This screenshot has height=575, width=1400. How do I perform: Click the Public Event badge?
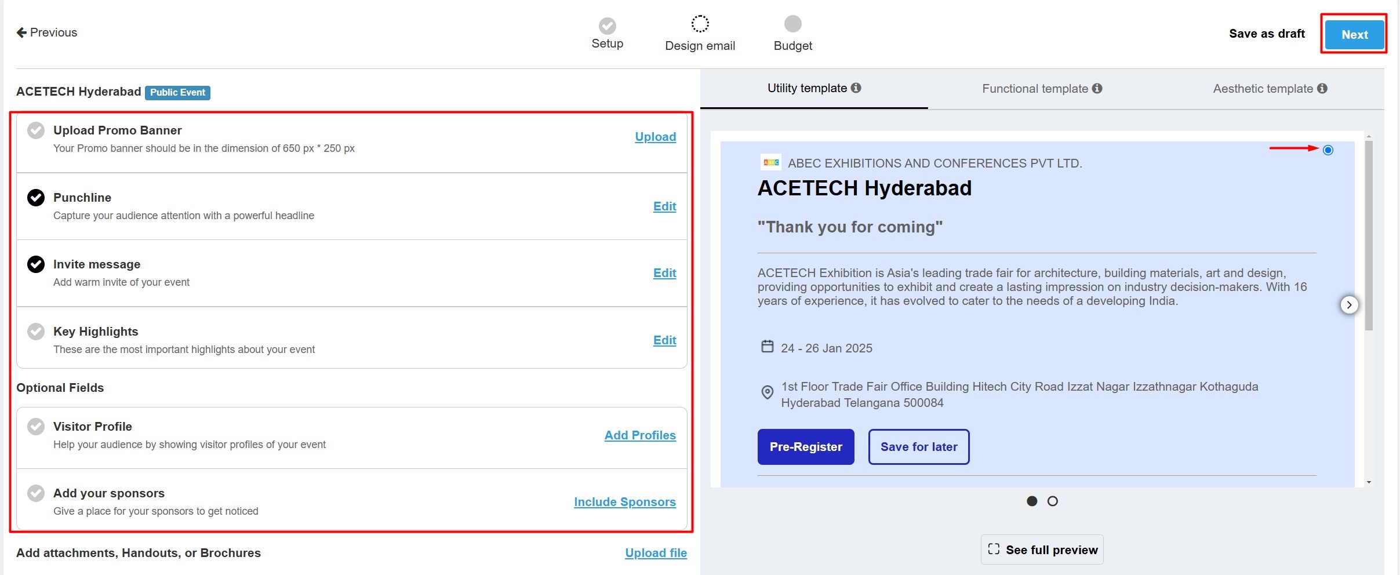pos(177,92)
